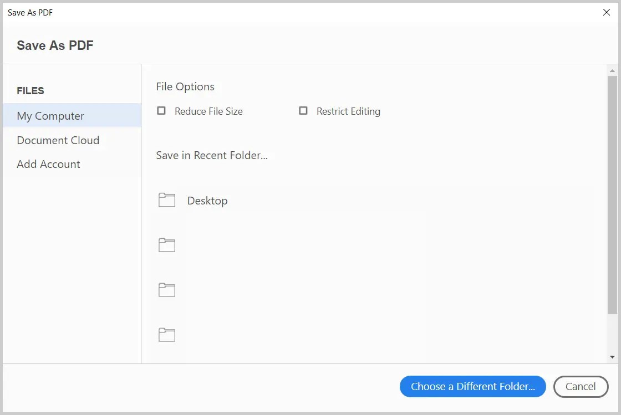Enable the Restrict Editing option
This screenshot has width=621, height=415.
tap(303, 111)
